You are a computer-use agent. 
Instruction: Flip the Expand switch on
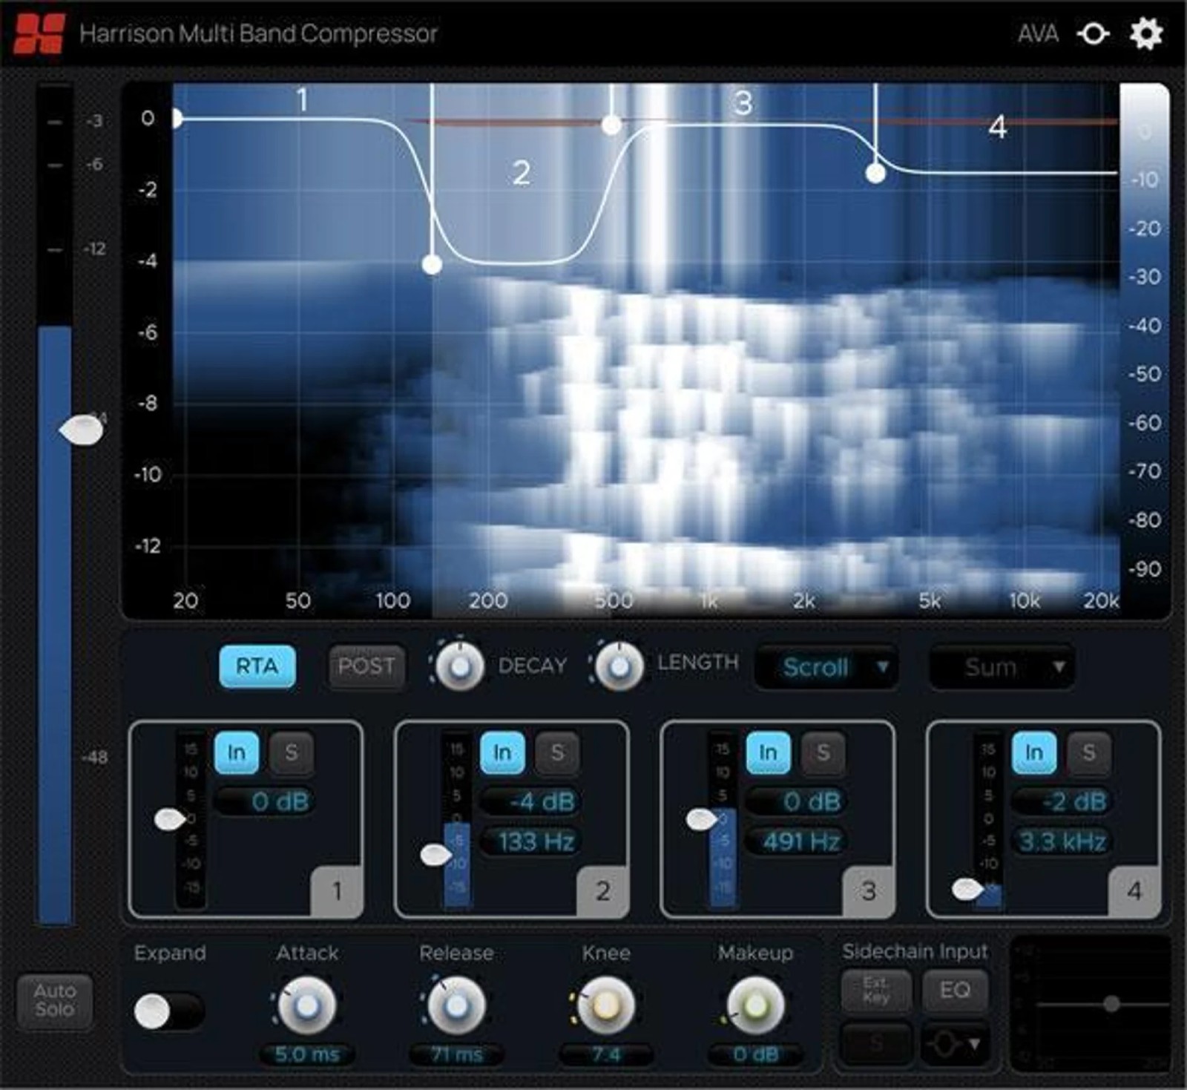pyautogui.click(x=169, y=1011)
